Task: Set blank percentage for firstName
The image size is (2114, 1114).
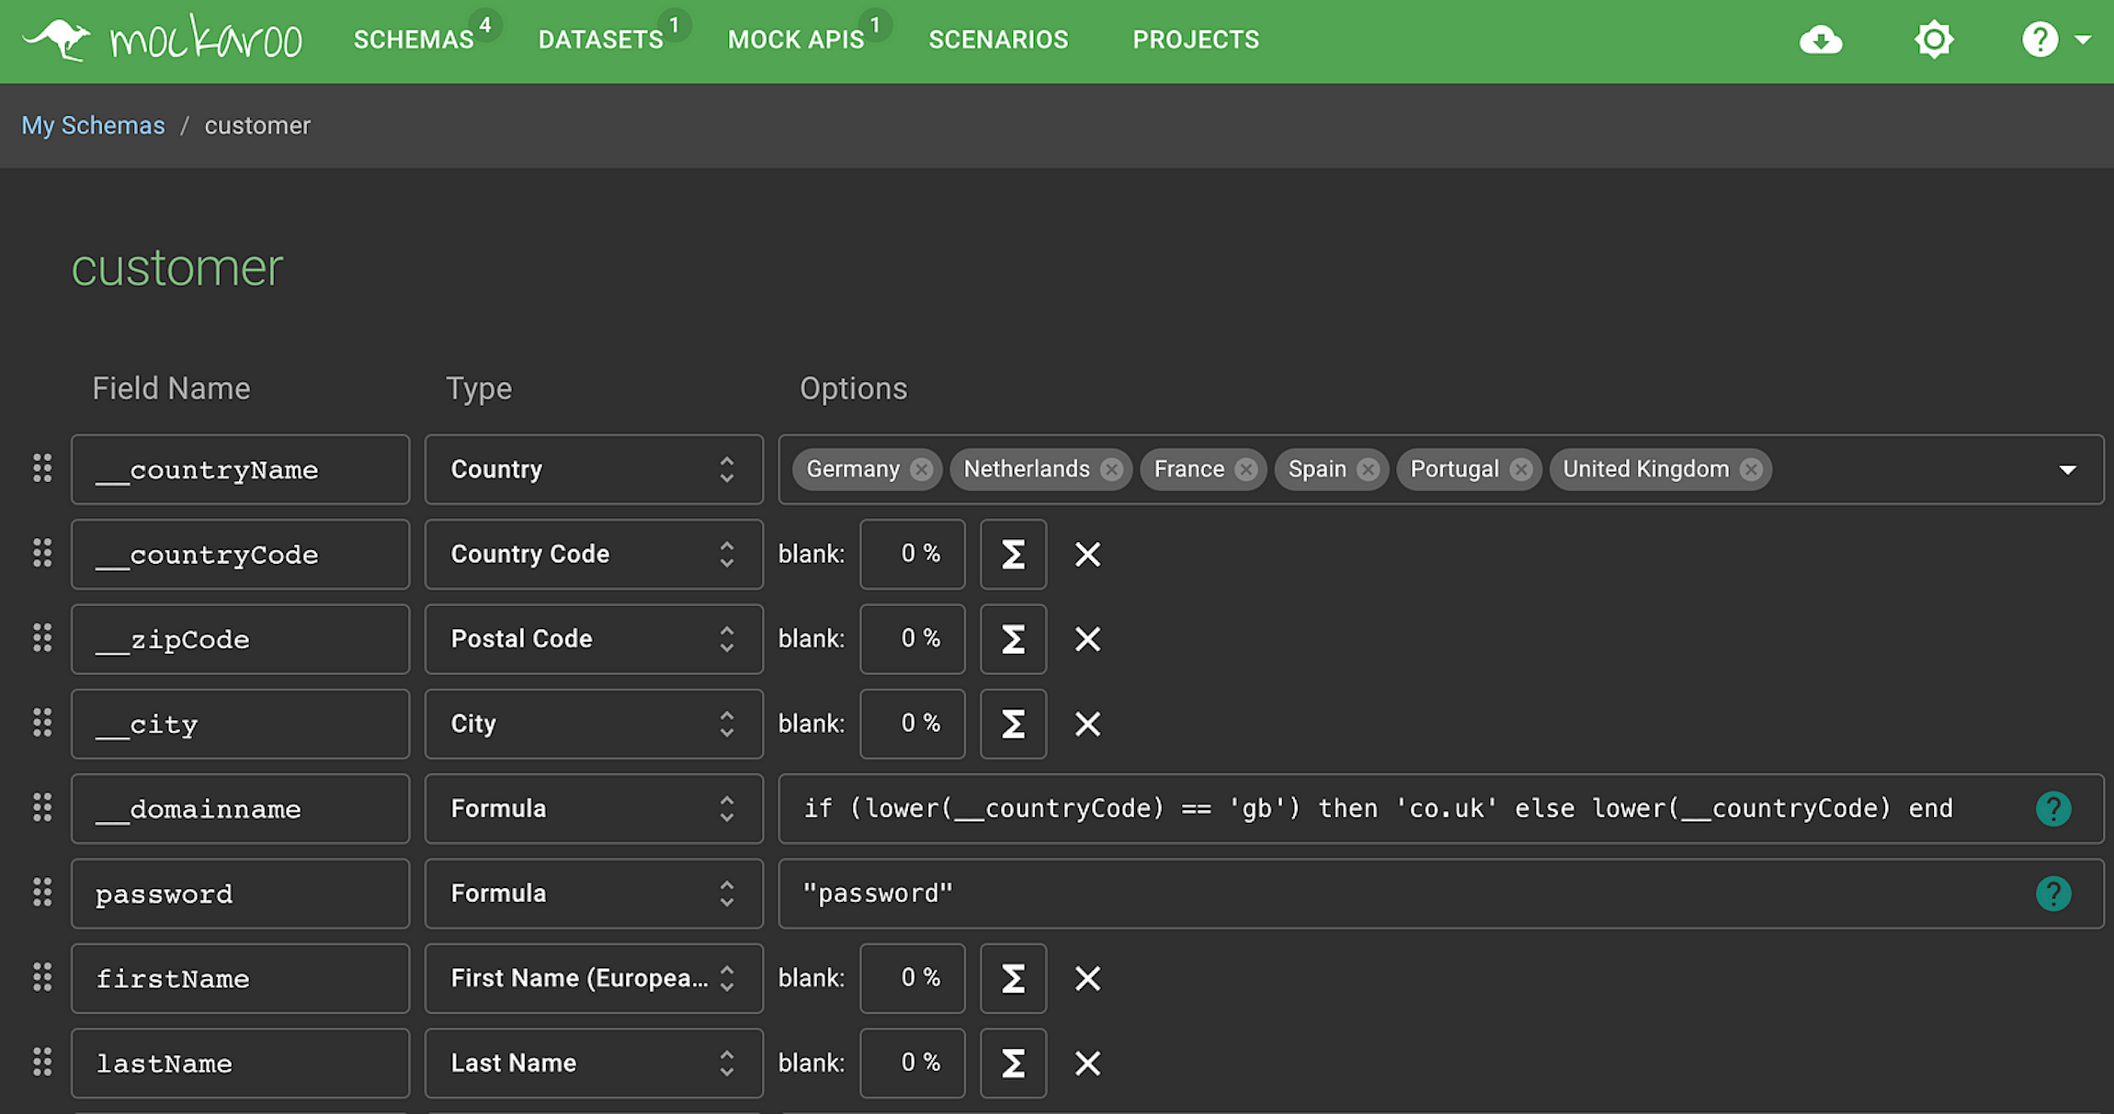Action: pos(912,978)
